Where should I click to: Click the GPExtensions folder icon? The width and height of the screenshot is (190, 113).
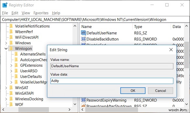(16, 65)
